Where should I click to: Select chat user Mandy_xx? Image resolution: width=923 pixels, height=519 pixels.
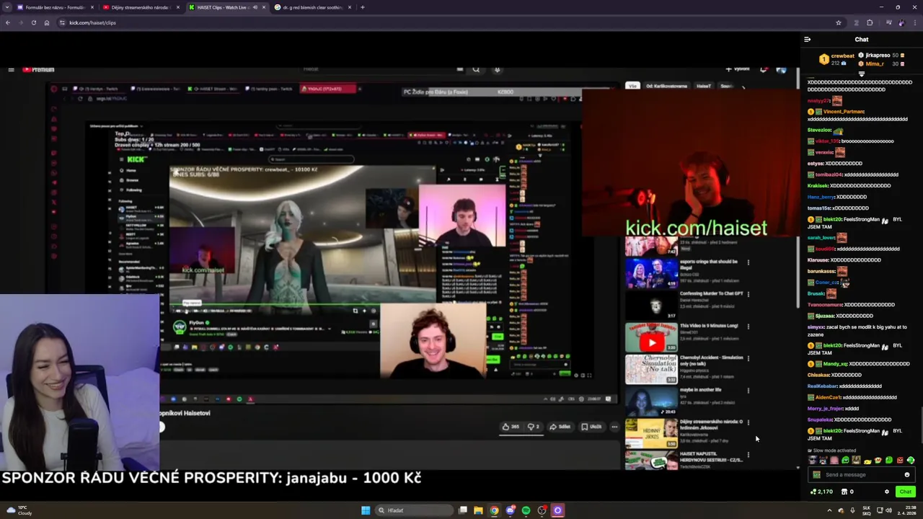pyautogui.click(x=835, y=363)
